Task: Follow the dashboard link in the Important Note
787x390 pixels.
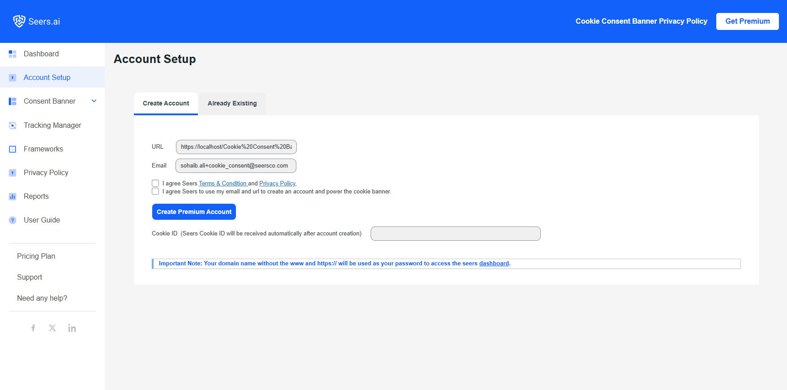Action: coord(494,264)
